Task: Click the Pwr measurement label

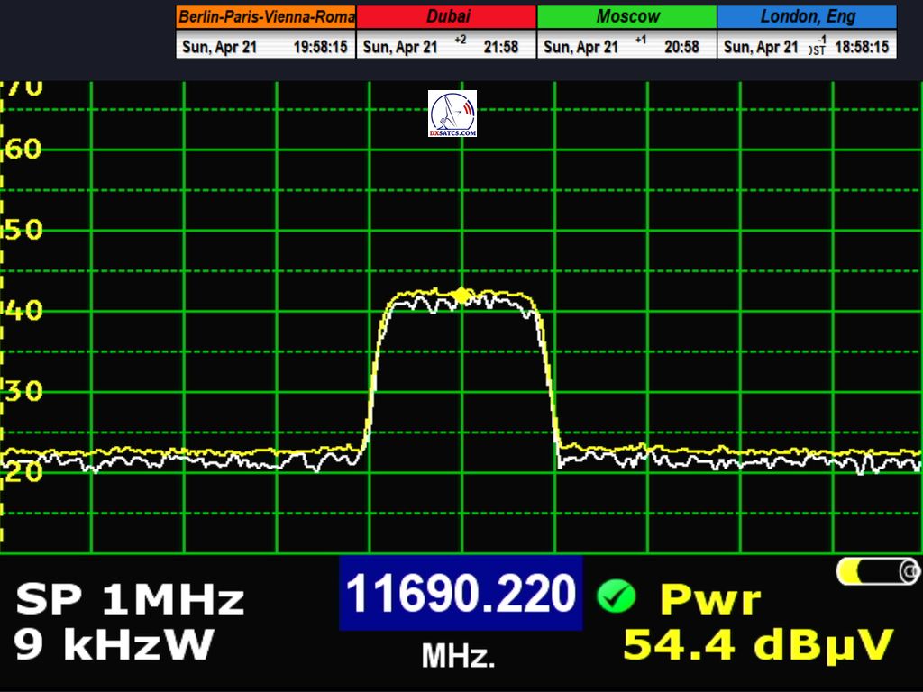Action: [x=710, y=599]
